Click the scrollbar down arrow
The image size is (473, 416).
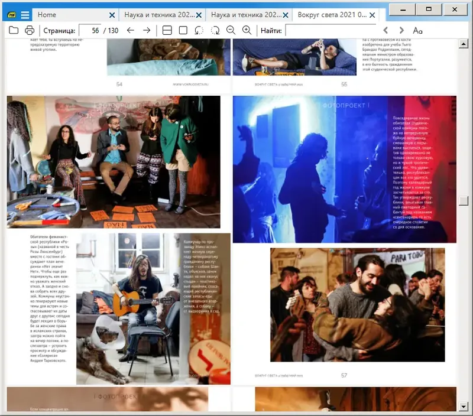464,407
